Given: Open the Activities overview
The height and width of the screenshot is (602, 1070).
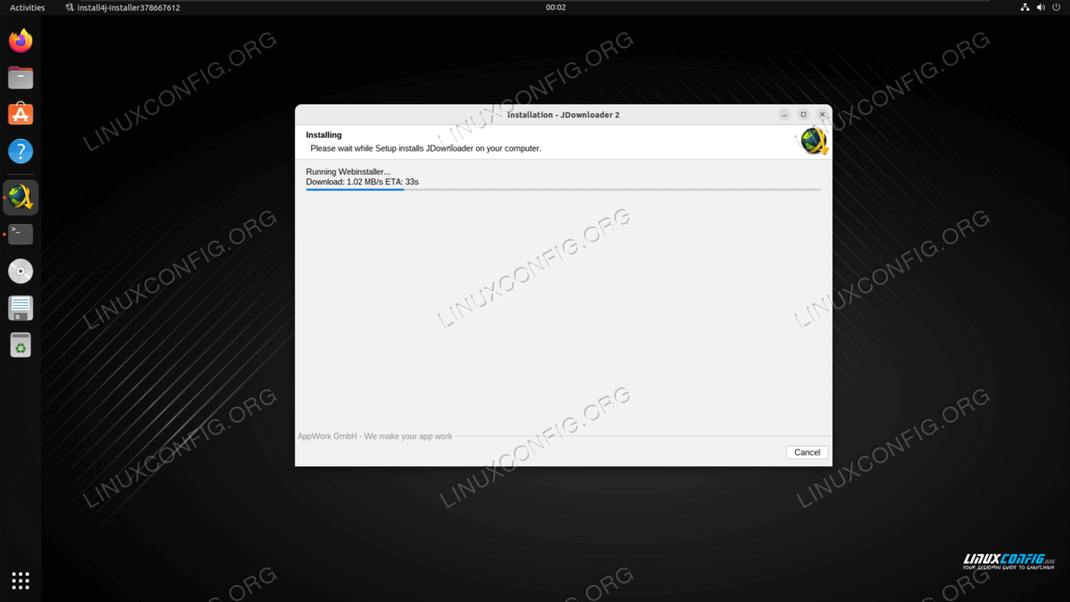Looking at the screenshot, I should click(27, 7).
